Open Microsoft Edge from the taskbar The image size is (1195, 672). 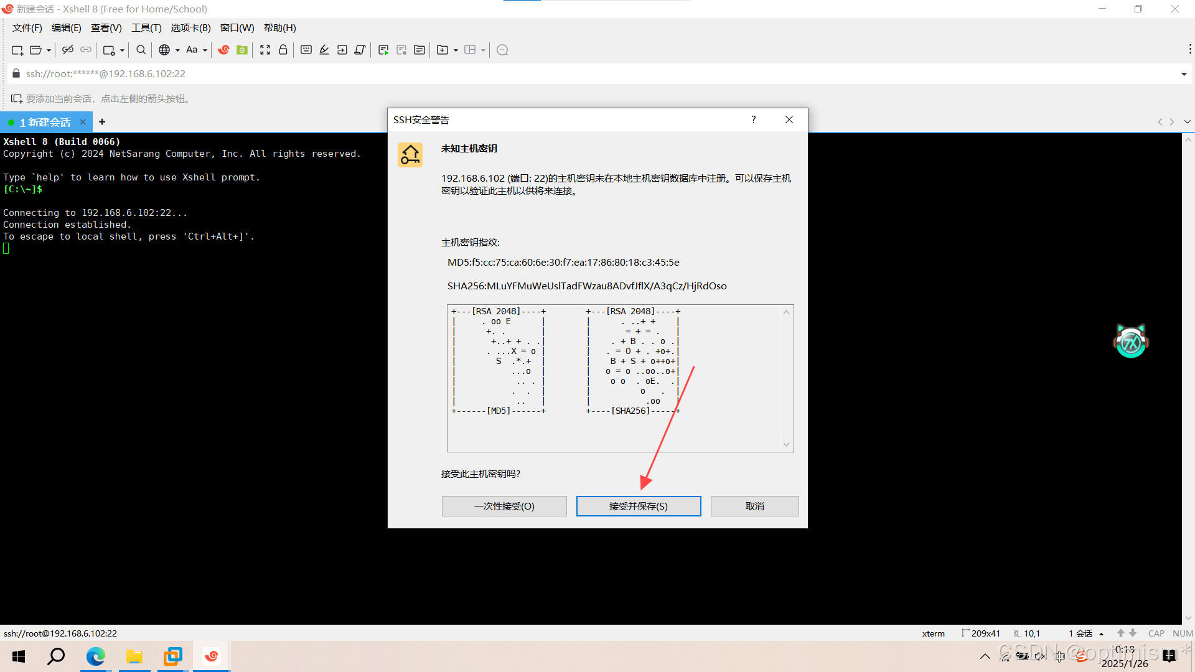pos(96,656)
